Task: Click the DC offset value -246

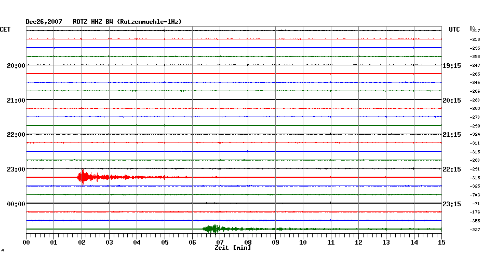Action: (x=475, y=83)
